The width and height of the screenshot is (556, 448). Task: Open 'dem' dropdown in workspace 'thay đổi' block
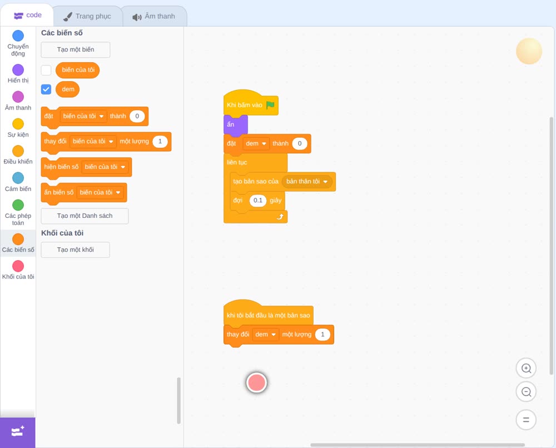pos(266,335)
